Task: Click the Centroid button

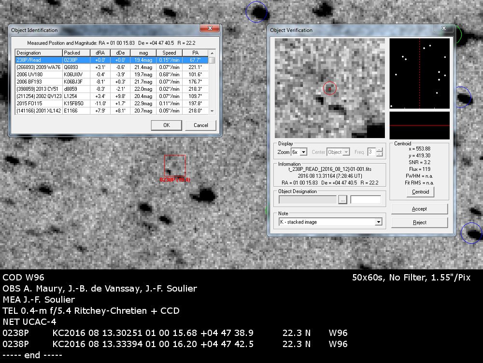Action: (x=420, y=192)
